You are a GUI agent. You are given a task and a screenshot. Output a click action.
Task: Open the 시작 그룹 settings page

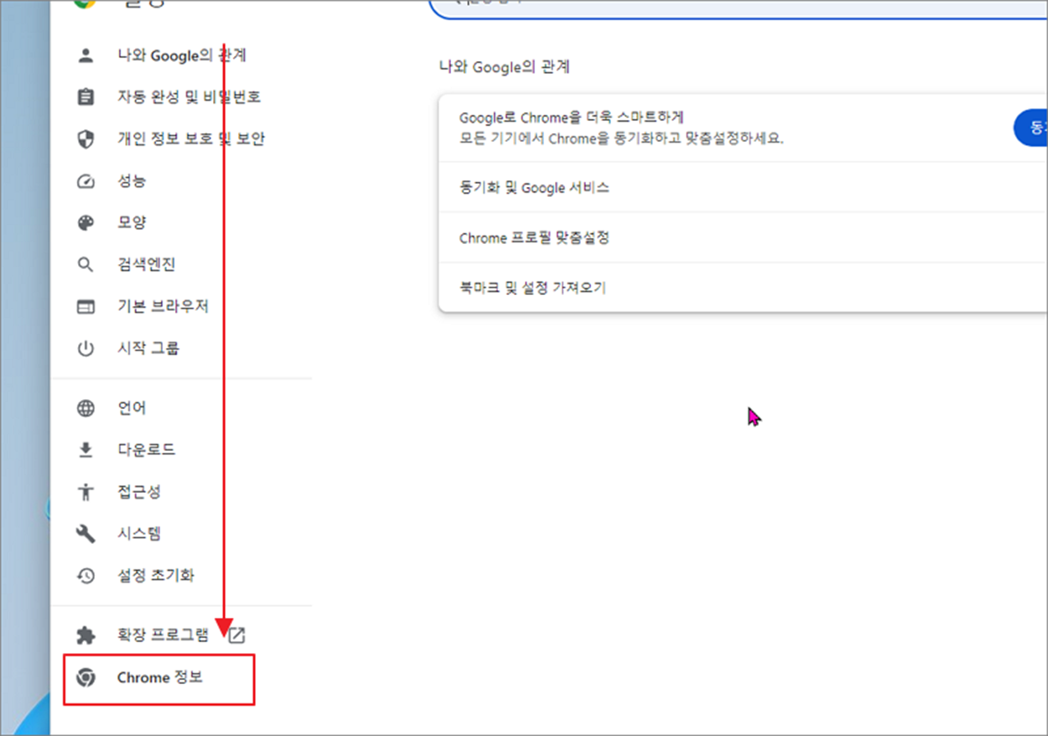pos(148,349)
